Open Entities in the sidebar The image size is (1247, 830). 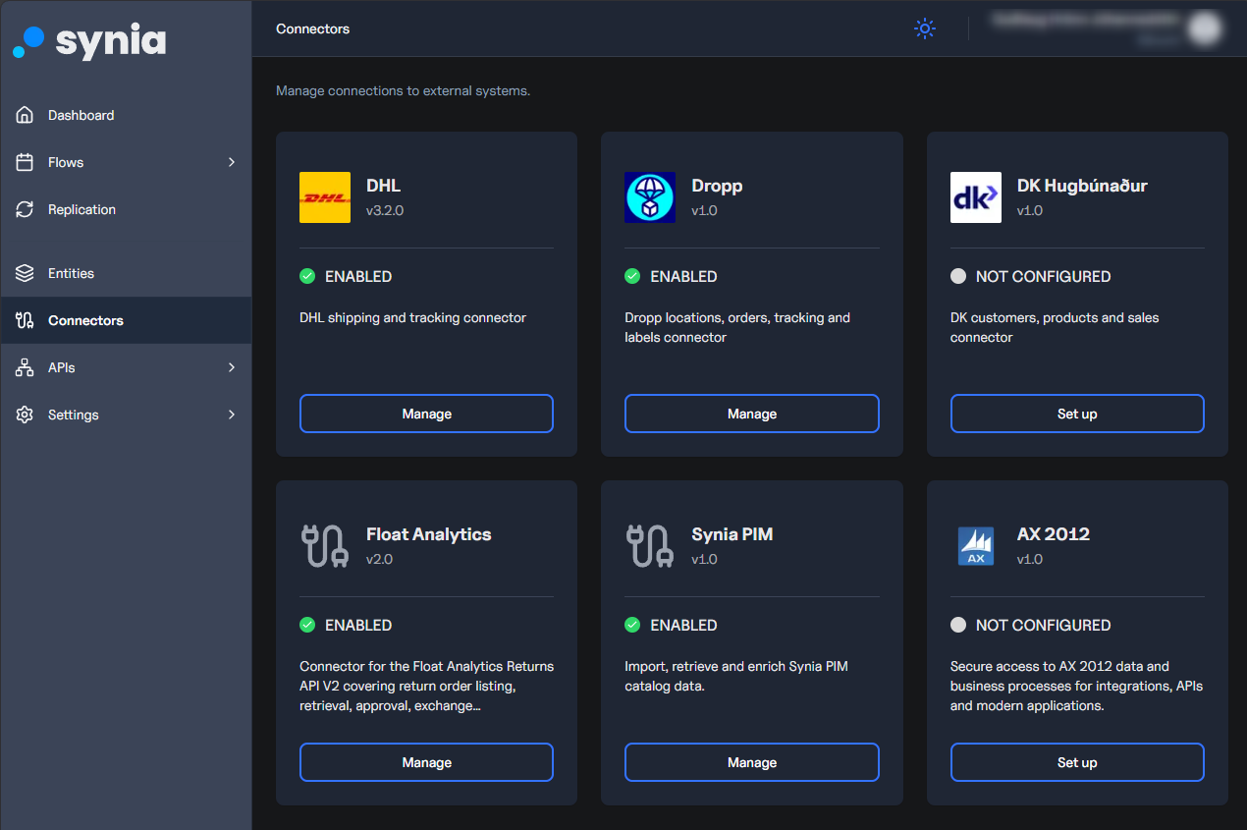(x=126, y=273)
